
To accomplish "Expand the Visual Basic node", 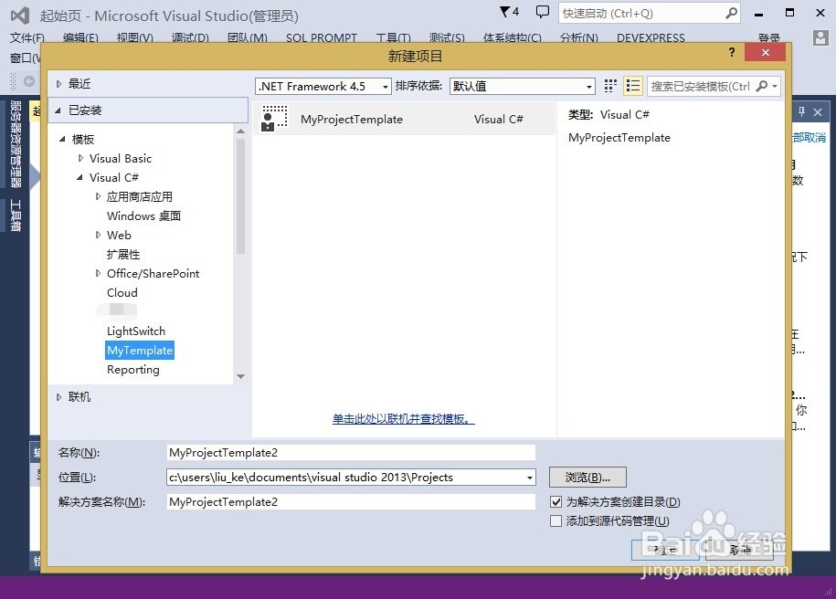I will click(80, 158).
